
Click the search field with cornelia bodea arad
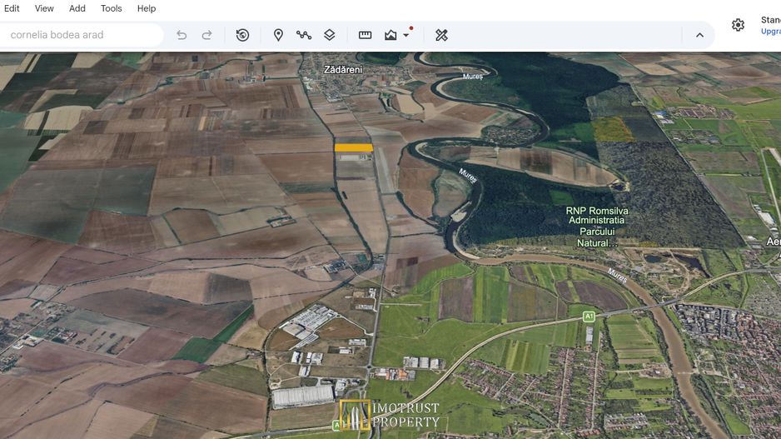tap(82, 35)
